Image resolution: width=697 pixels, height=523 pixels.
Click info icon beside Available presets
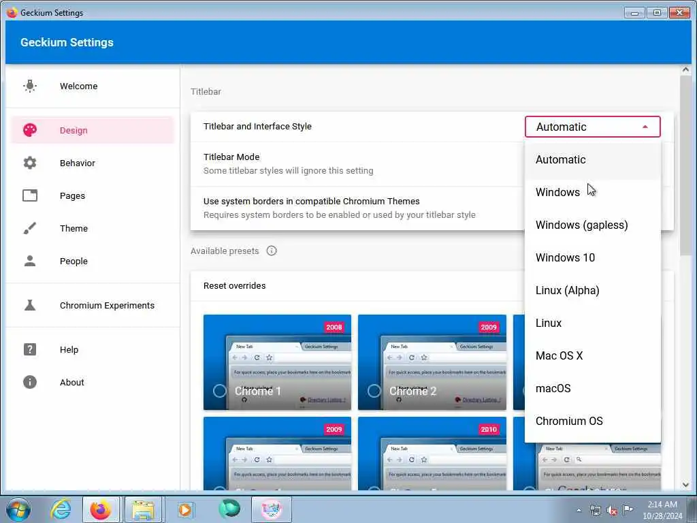tap(271, 251)
